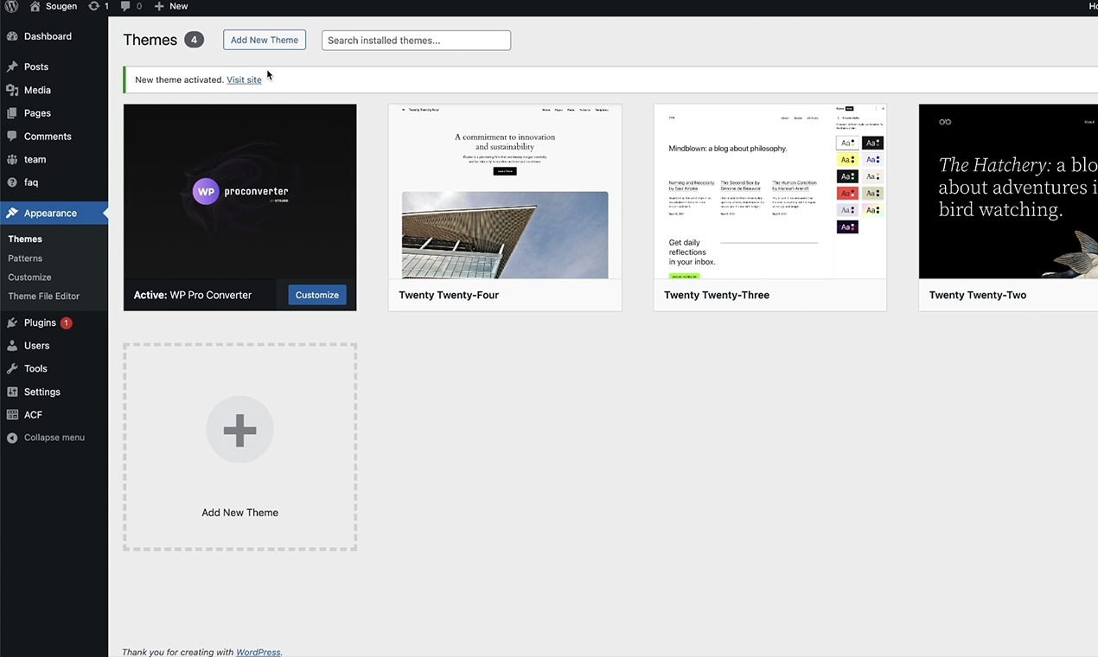Click the Active: WP Pro Converter label
Viewport: 1098px width, 657px height.
tap(193, 295)
